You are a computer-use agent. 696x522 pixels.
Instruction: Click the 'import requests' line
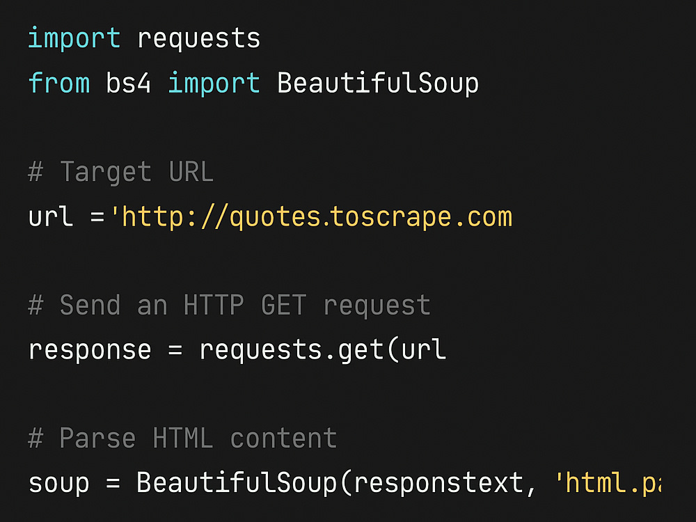click(144, 38)
